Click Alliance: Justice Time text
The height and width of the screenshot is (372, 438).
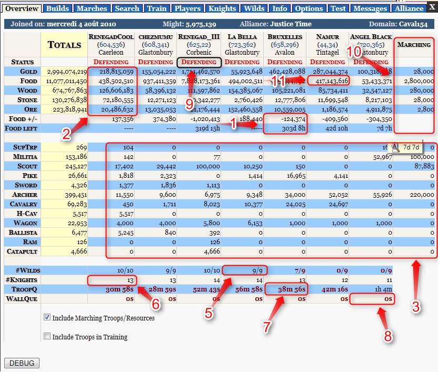[x=275, y=24]
